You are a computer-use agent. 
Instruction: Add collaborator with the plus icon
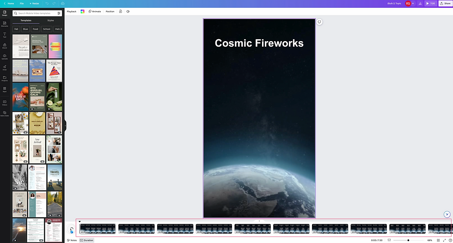click(413, 3)
